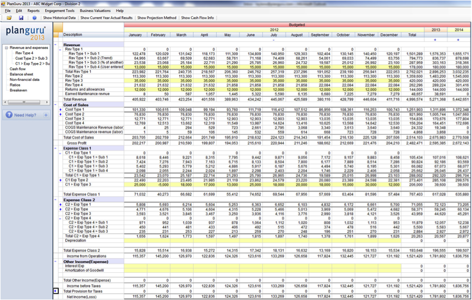The image size is (472, 300).
Task: Click the Total Revenue row label
Action: (75, 99)
